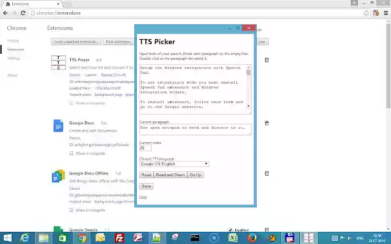Open Internet Explorer from taskbar
Viewport: 391px width, 244px height.
24,238
